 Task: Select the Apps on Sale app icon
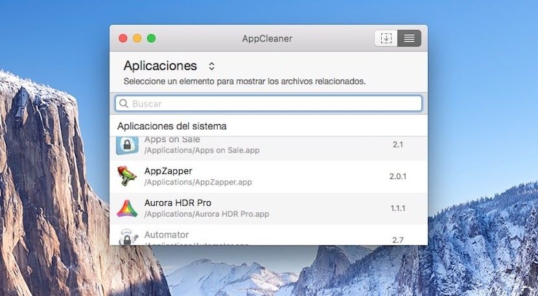click(127, 145)
